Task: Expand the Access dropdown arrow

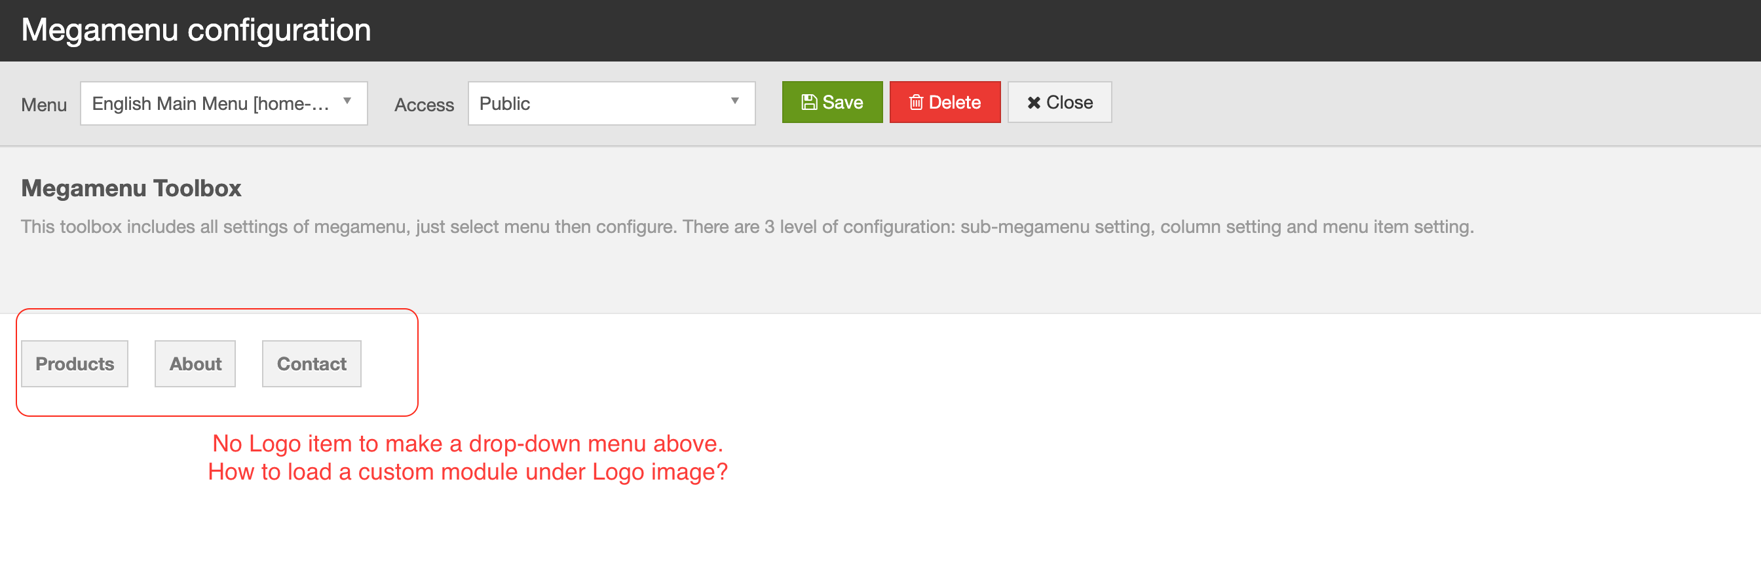Action: [734, 101]
